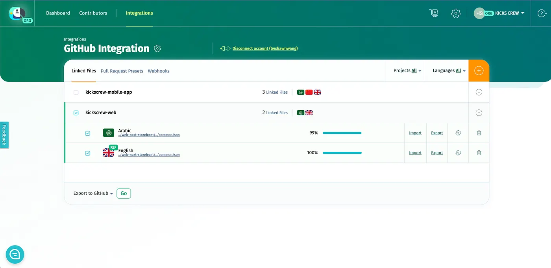Click the plug disconnect icon
Image resolution: width=551 pixels, height=268 pixels.
tap(225, 48)
